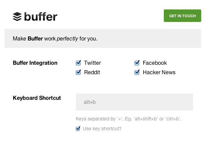Click the Keyboard Shortcut heading
The width and height of the screenshot is (214, 142).
[x=37, y=98]
